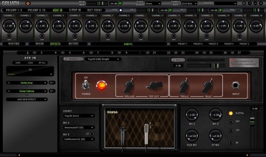
Task: Load PRESET 3
Action: (214, 44)
